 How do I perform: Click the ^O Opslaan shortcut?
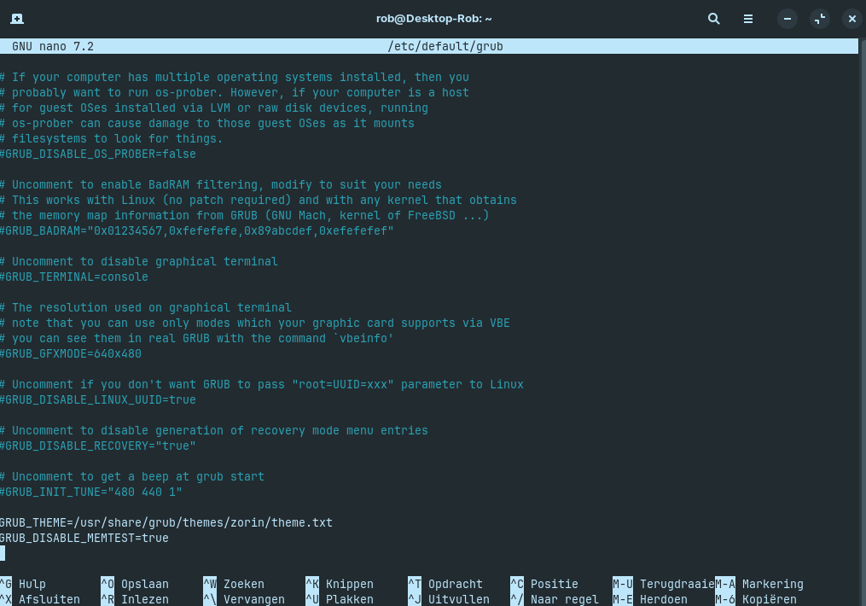[135, 585]
